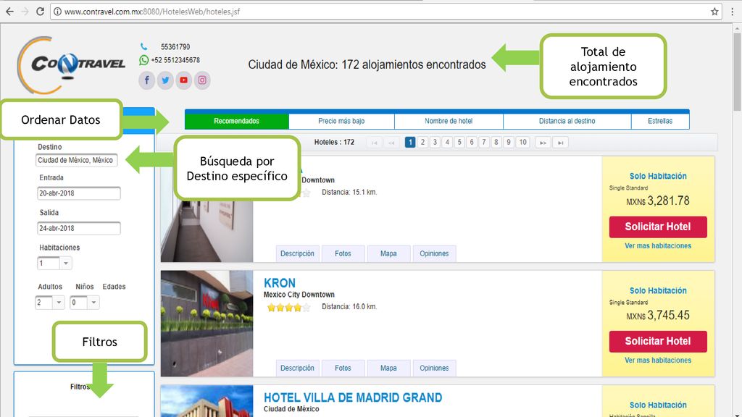Select the Recomendados sort tab
742x417 pixels.
click(x=237, y=121)
